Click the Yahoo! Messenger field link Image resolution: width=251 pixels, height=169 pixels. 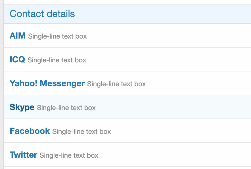pyautogui.click(x=47, y=83)
